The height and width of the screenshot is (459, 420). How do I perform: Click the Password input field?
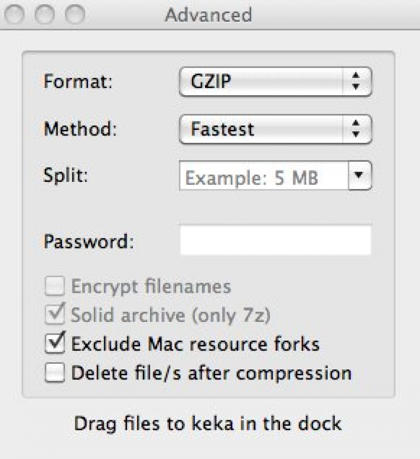[x=275, y=241]
